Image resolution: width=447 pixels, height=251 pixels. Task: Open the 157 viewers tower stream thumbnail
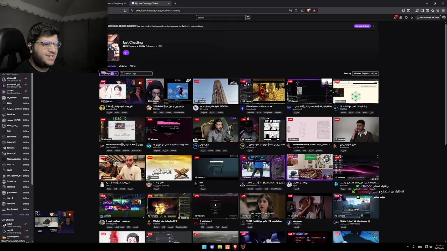pos(215,91)
